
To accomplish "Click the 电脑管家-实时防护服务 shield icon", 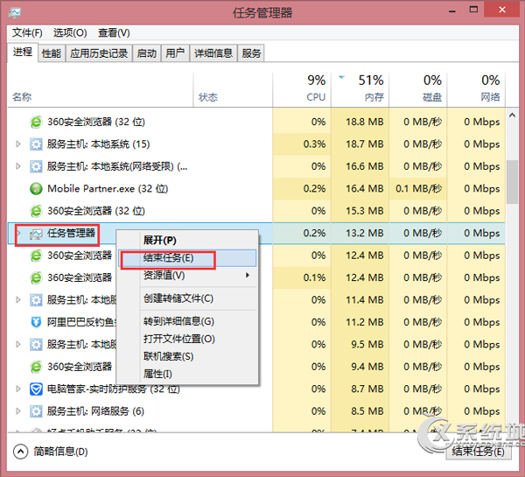I will pyautogui.click(x=36, y=389).
